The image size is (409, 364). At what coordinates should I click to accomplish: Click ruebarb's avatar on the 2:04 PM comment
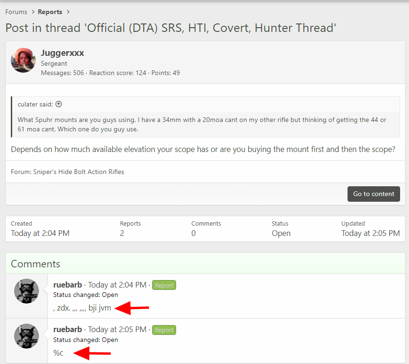pyautogui.click(x=26, y=291)
